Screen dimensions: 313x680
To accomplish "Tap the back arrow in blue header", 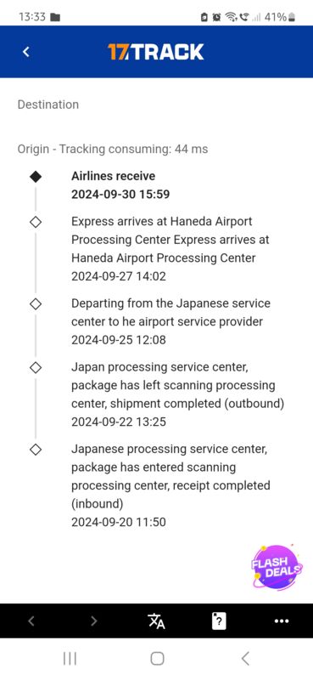I will click(x=26, y=52).
